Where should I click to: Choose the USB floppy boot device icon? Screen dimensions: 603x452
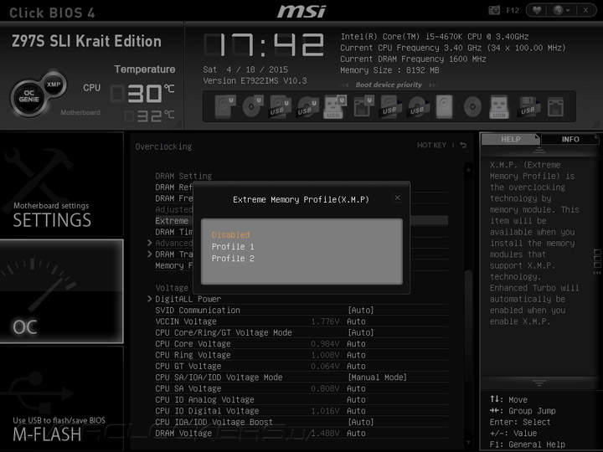[x=528, y=106]
